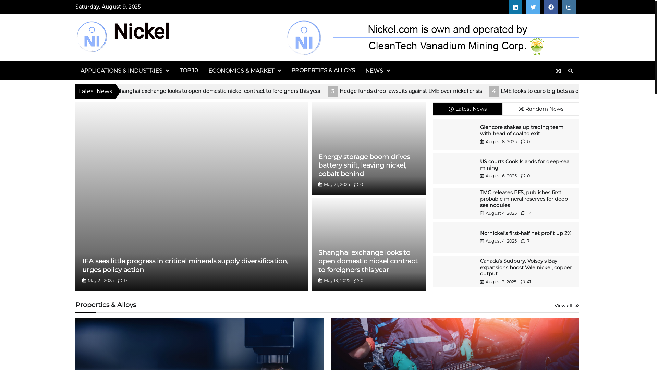Open TMC releases PFS article

525,199
